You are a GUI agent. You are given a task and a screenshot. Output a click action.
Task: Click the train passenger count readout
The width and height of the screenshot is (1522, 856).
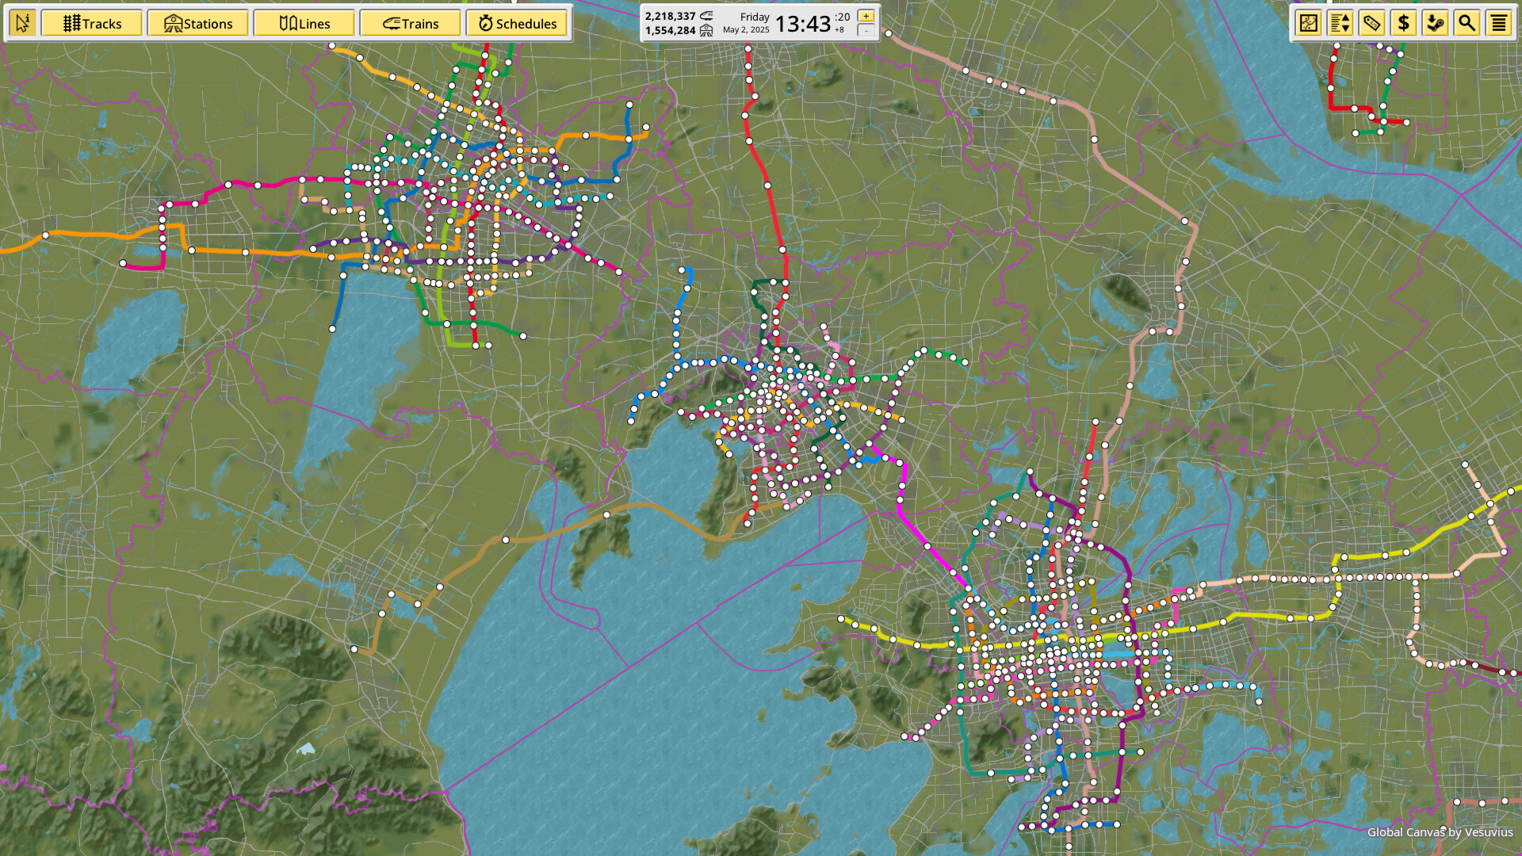click(670, 14)
